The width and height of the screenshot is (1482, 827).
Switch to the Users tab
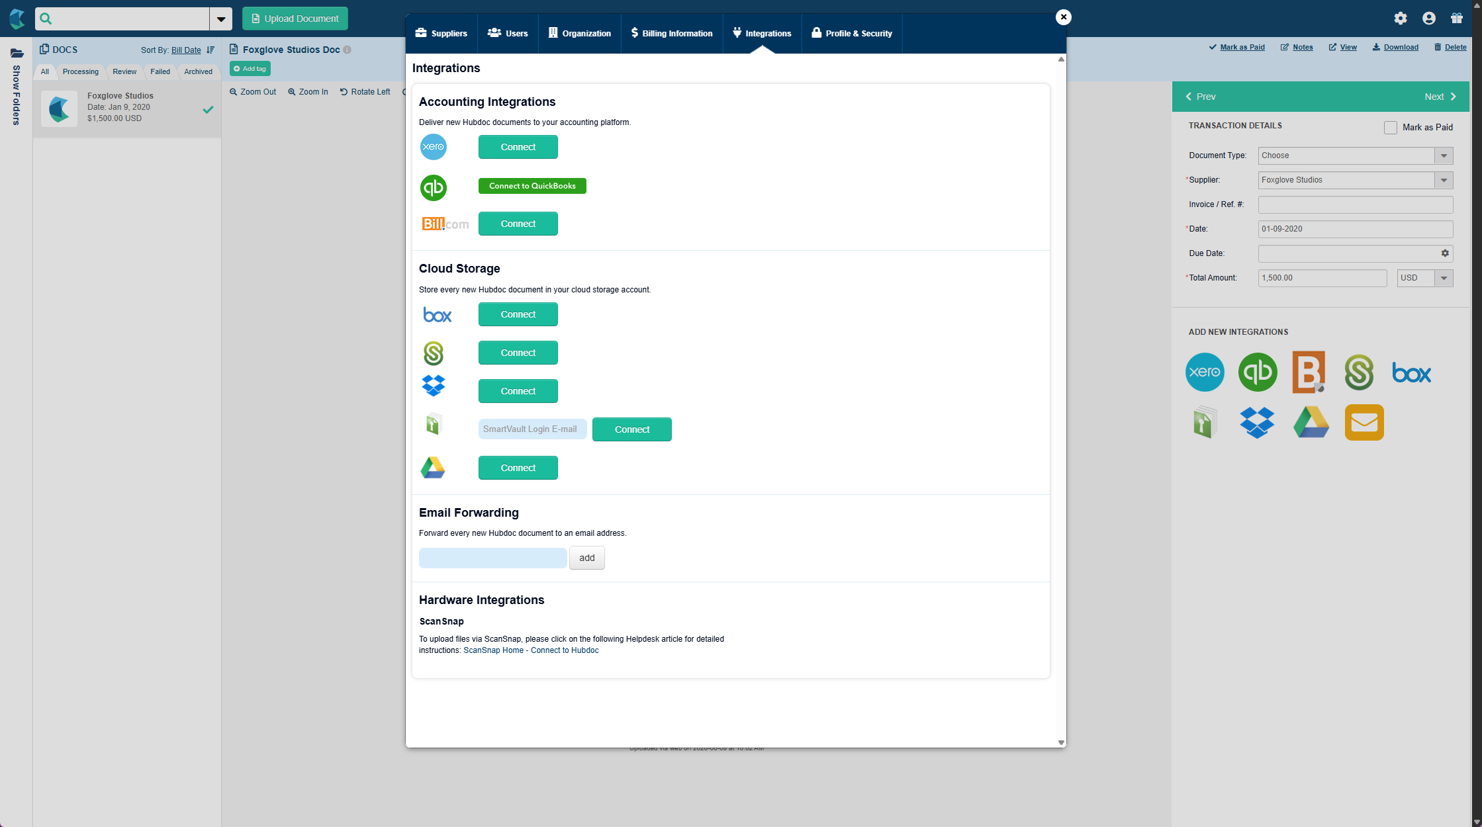[x=508, y=33]
